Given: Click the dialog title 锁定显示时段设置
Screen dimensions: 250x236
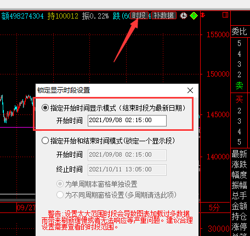Looking at the screenshot, I should point(64,90).
